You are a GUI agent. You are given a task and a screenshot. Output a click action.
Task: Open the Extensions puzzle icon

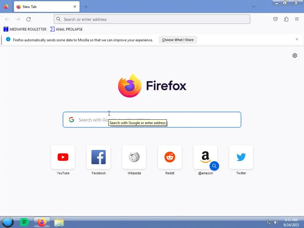point(286,19)
